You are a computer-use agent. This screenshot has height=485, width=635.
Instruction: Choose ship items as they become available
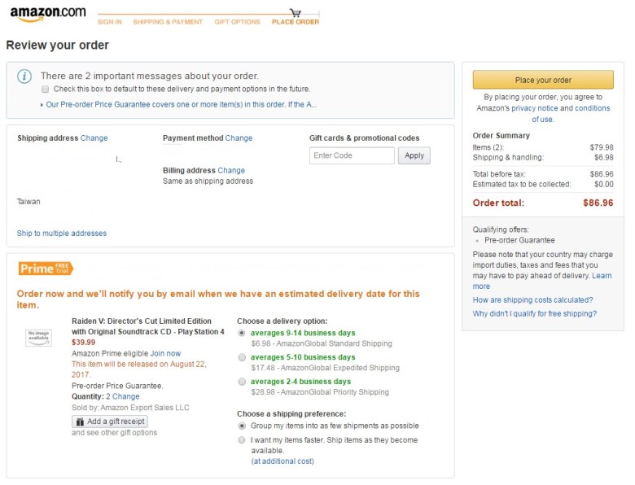242,440
